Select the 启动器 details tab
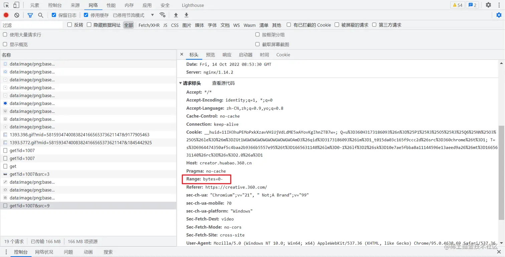Image resolution: width=505 pixels, height=257 pixels. tap(245, 55)
